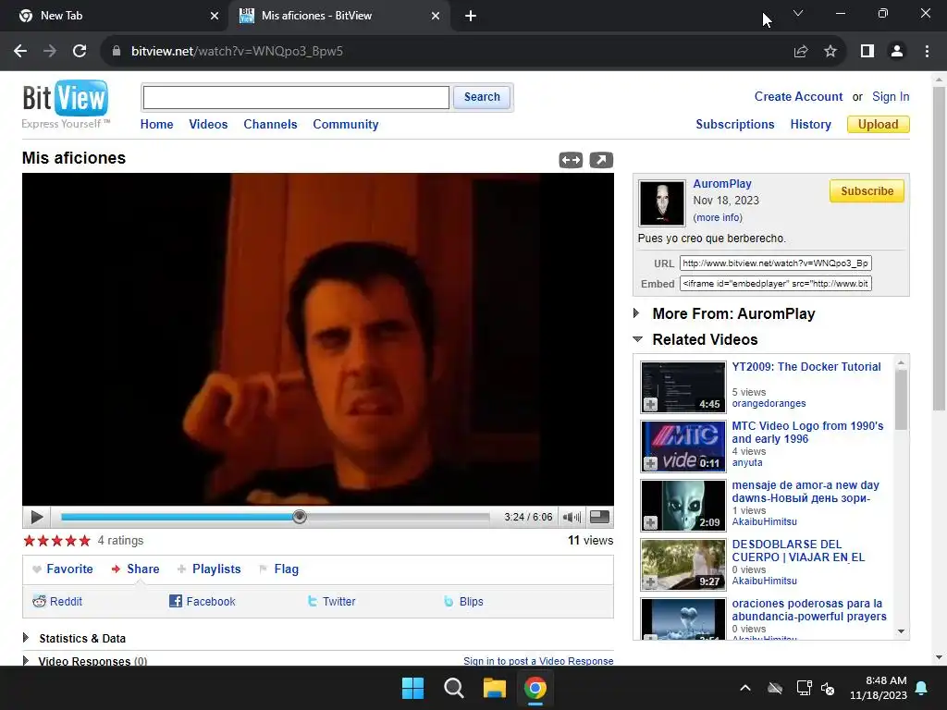
Task: Open a new browser tab
Action: point(471,17)
